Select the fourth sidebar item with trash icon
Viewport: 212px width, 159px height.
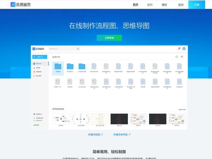point(37,76)
